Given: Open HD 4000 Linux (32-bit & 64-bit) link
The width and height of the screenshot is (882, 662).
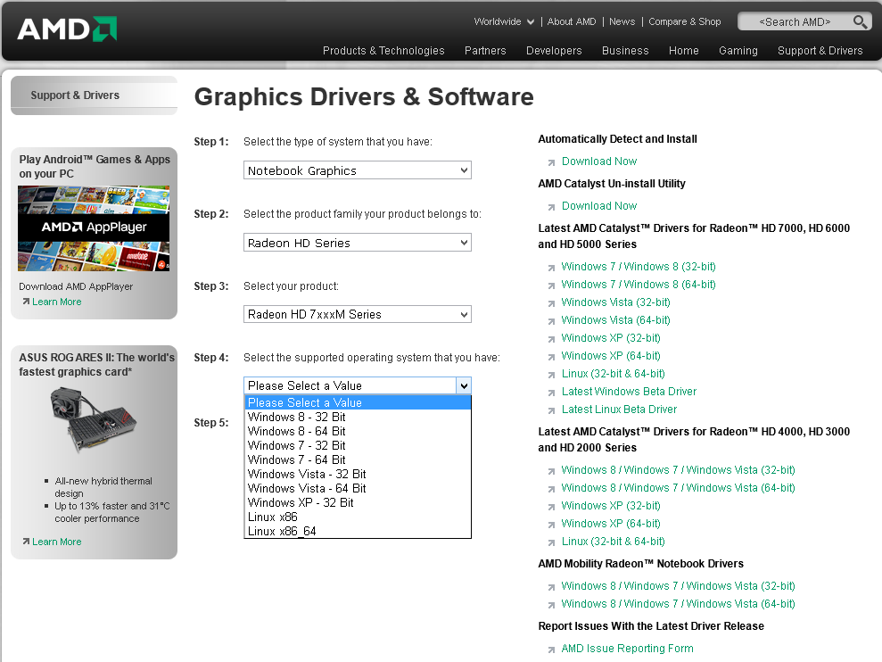Looking at the screenshot, I should tap(614, 542).
